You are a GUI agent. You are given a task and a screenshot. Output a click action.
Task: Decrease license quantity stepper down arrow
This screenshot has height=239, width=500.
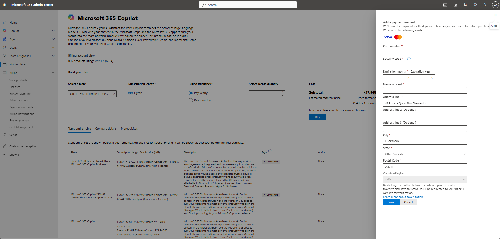point(283,95)
